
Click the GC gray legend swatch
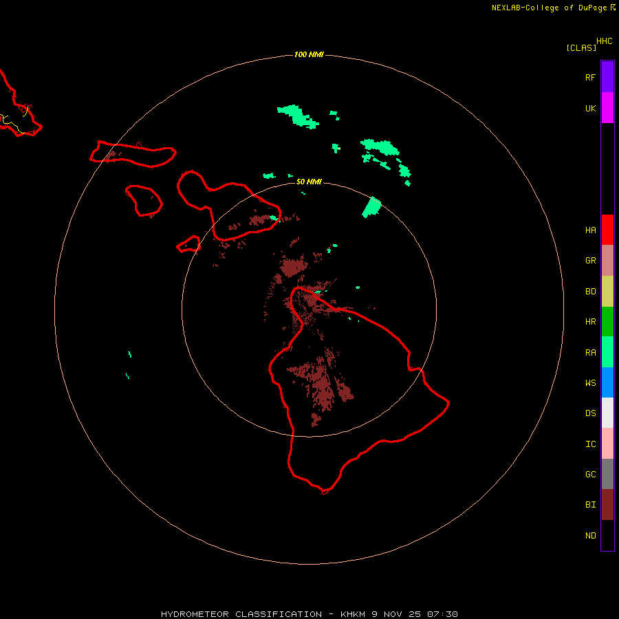(607, 474)
